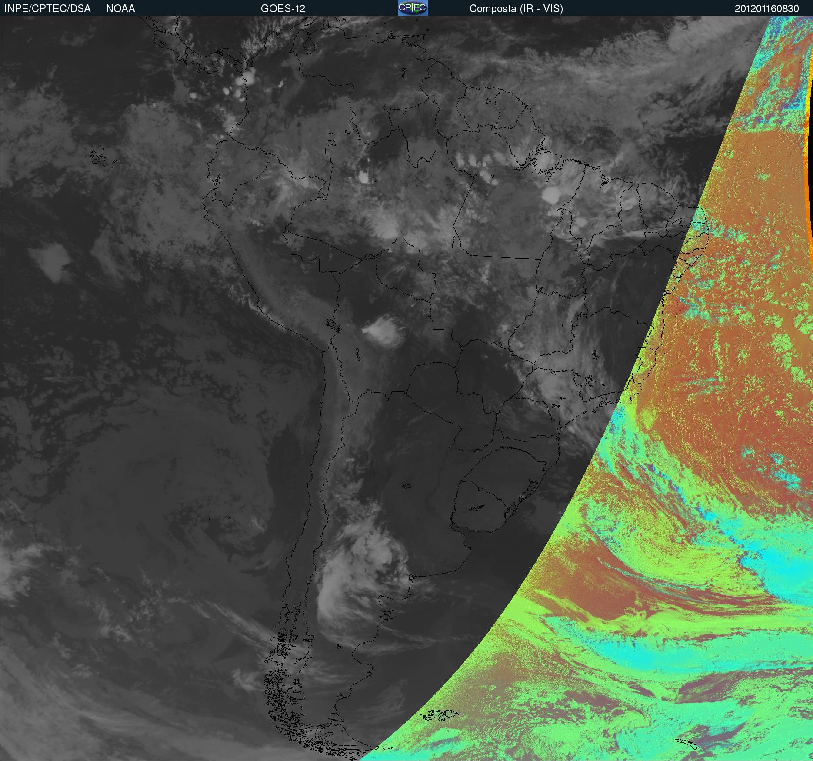Image resolution: width=813 pixels, height=761 pixels.
Task: Click the 201201160830 timestamp
Action: 767,9
